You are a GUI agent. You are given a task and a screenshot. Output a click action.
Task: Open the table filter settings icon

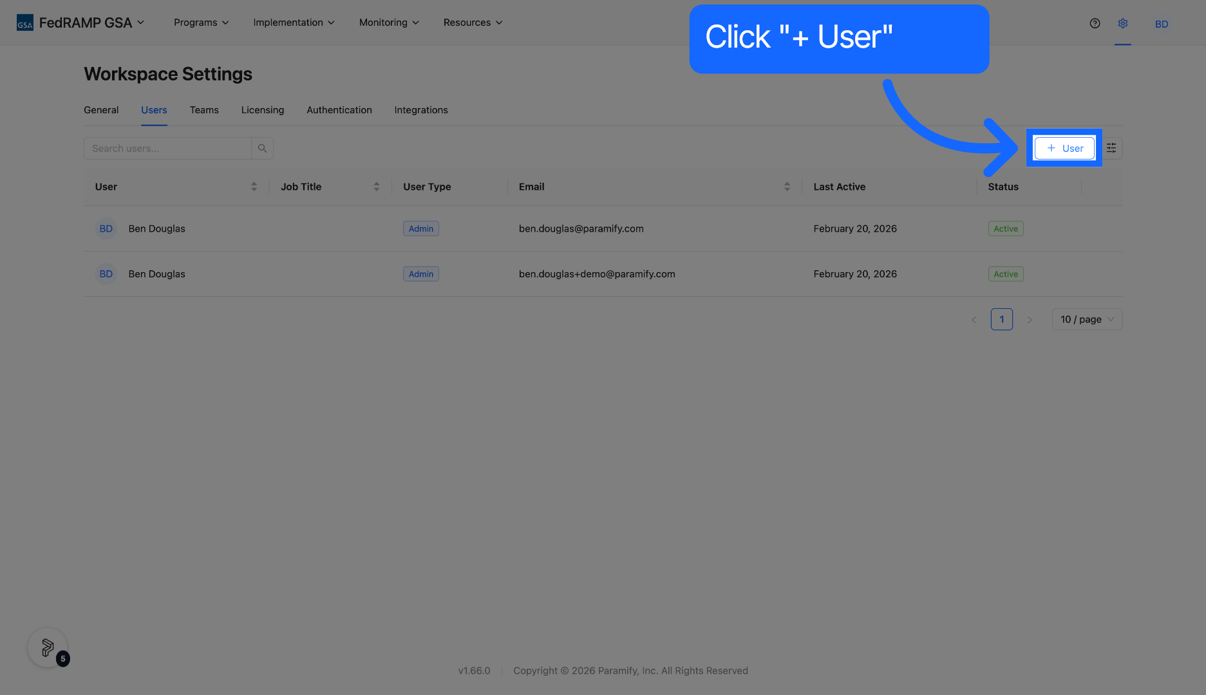pos(1111,148)
